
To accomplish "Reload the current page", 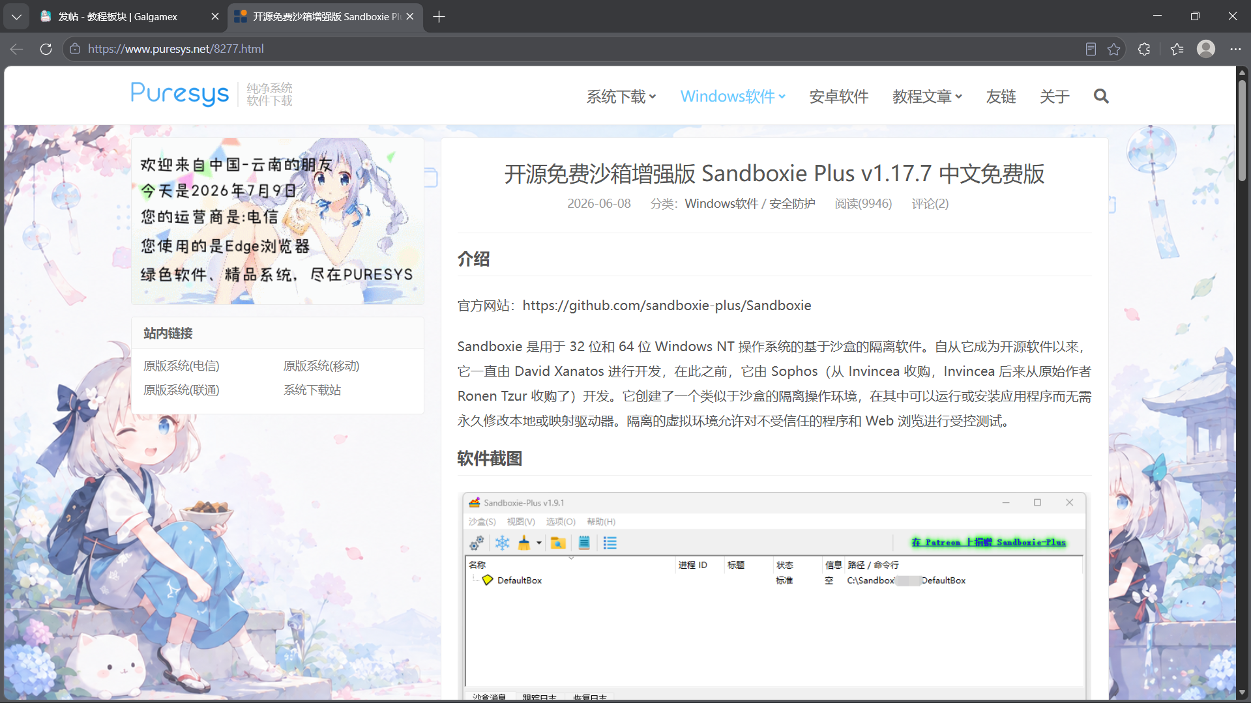I will (x=46, y=49).
